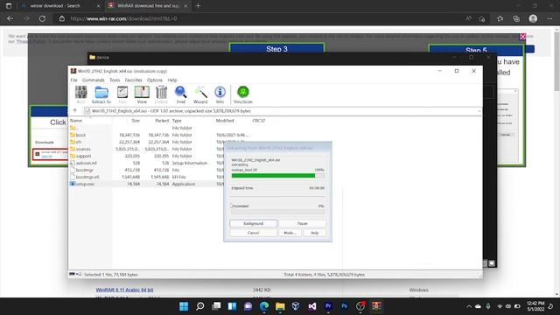The height and width of the screenshot is (315, 560).
Task: Open the View toolbar icon in WinRAR
Action: pos(142,94)
